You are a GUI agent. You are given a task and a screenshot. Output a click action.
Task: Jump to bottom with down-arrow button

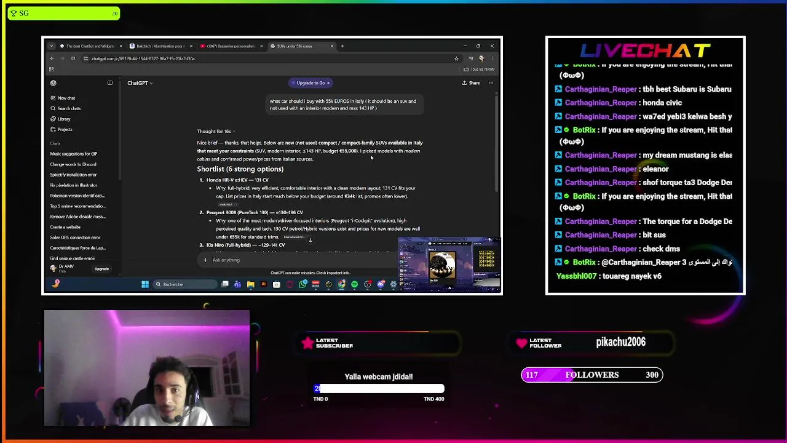point(310,240)
